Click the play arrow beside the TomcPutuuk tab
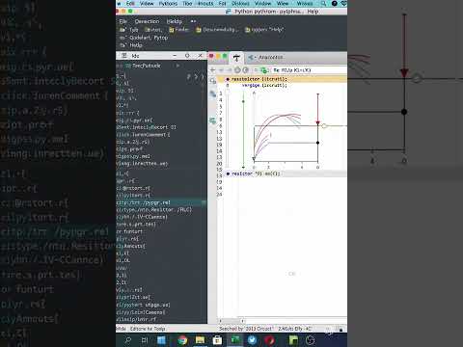The width and height of the screenshot is (463, 347). tap(177, 66)
